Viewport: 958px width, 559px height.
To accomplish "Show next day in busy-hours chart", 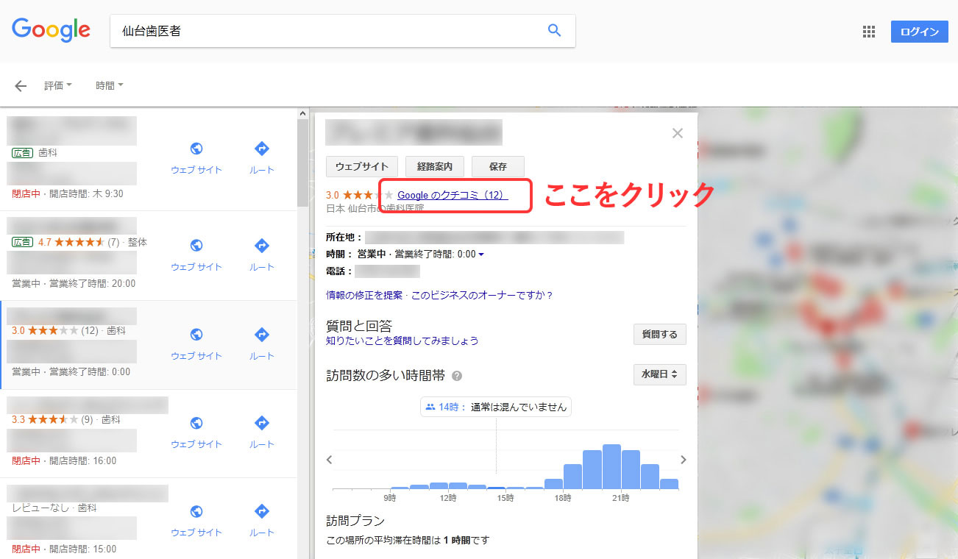I will (684, 460).
